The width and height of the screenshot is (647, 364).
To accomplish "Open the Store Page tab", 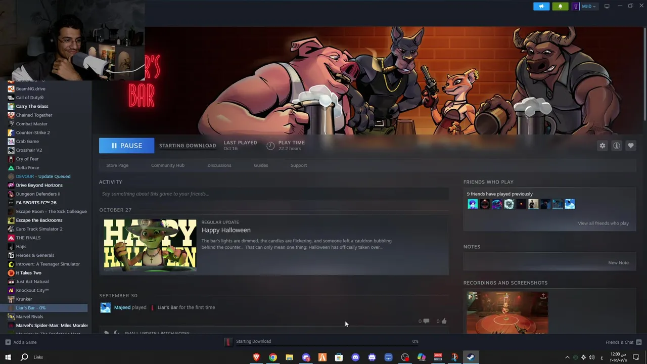I will pyautogui.click(x=117, y=165).
